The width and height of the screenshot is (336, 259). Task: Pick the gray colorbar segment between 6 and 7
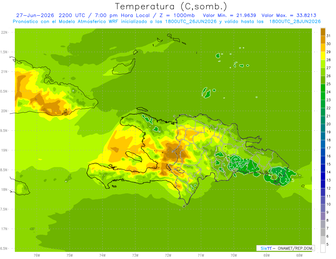tap(323, 232)
